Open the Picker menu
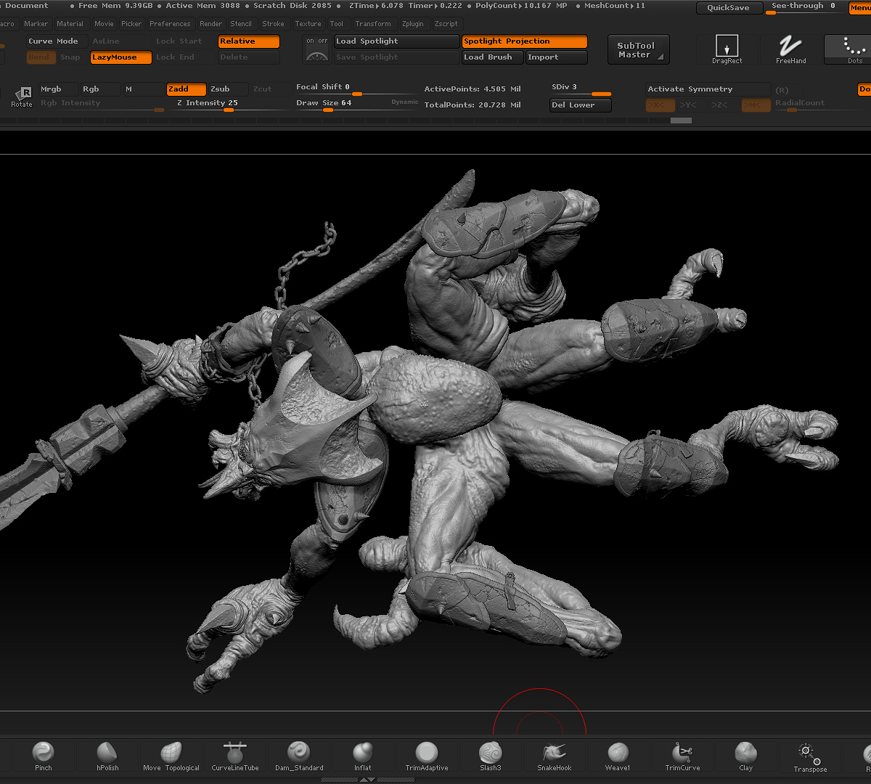The height and width of the screenshot is (784, 871). [x=131, y=24]
